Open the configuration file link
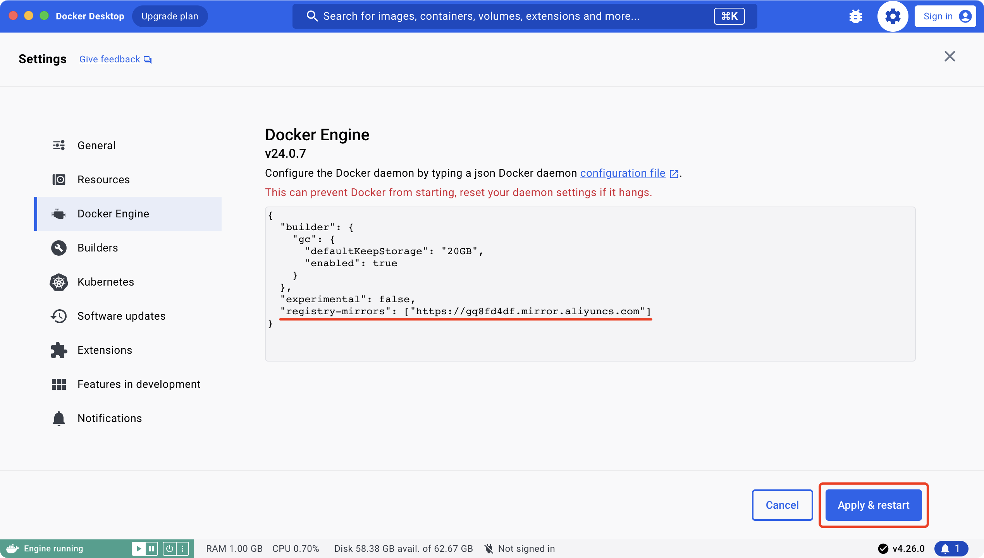 click(x=622, y=172)
